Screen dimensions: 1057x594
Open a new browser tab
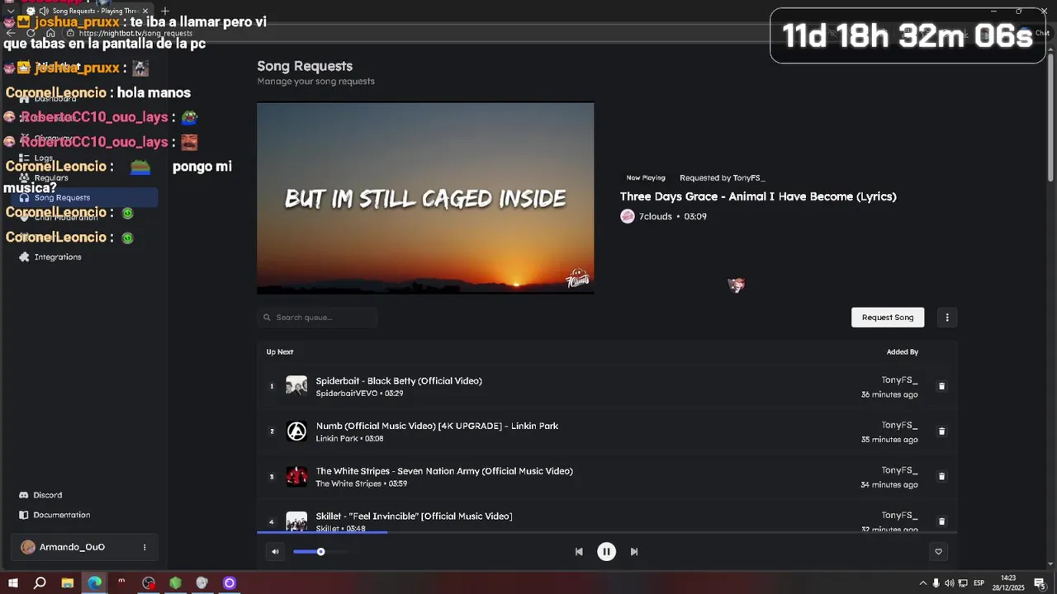[x=165, y=12]
